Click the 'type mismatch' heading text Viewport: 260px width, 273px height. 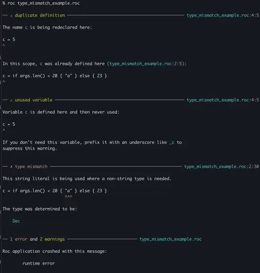point(31,167)
